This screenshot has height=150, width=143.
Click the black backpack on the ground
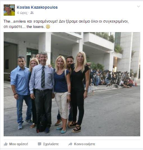(x=41, y=123)
